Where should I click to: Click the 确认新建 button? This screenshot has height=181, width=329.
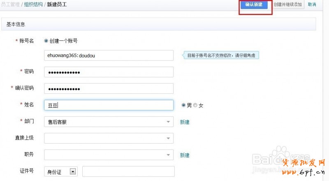tap(254, 5)
